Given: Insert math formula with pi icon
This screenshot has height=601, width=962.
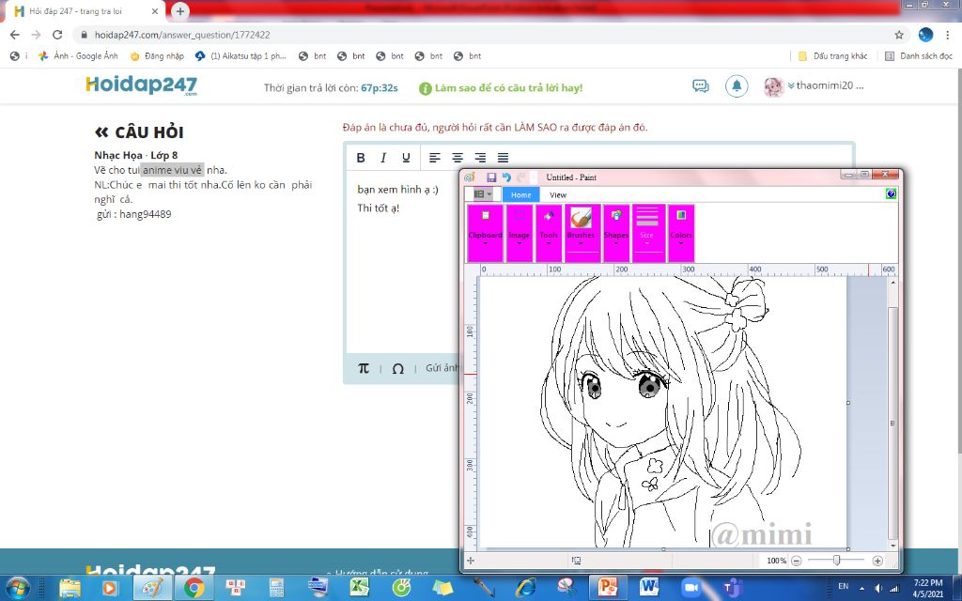Looking at the screenshot, I should 364,368.
